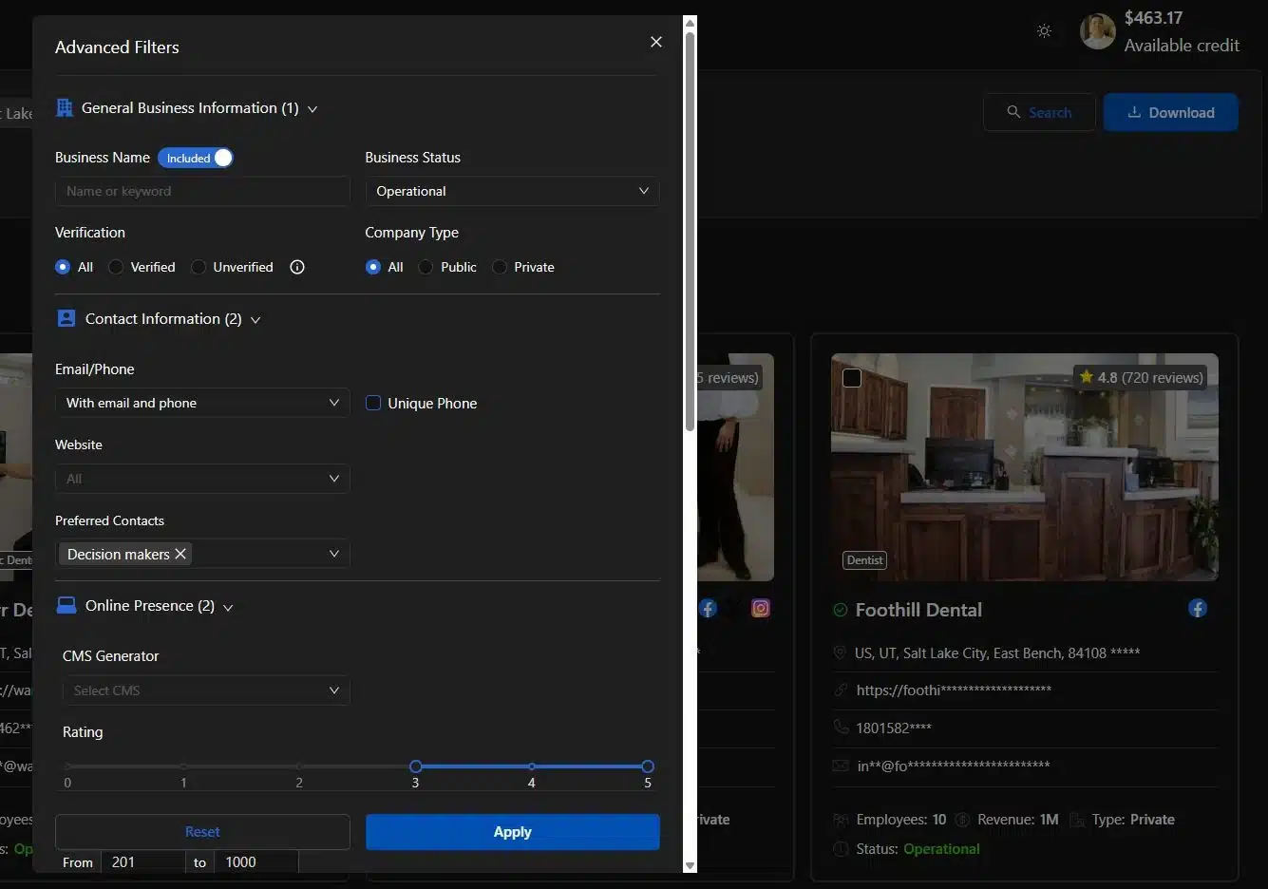Click the Rating slider handle at 3
The height and width of the screenshot is (889, 1268).
pos(415,766)
